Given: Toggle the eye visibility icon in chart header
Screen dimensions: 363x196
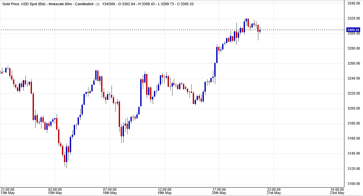Looking at the screenshot, I should (x=97, y=4).
